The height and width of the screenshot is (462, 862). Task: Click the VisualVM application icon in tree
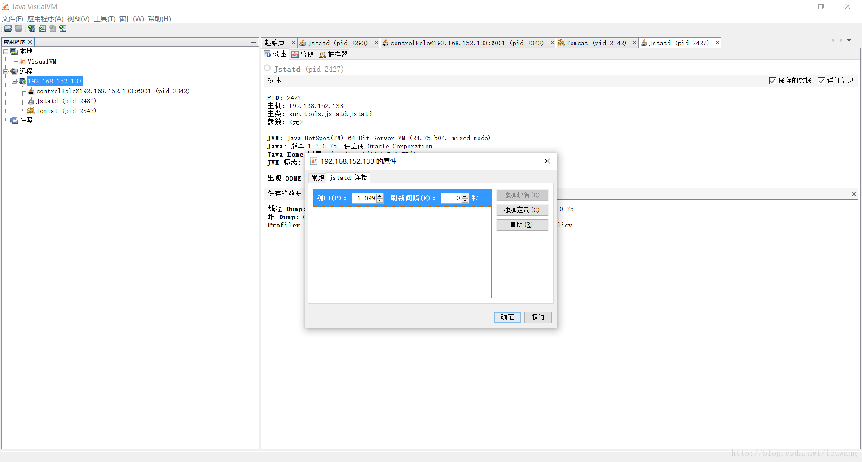coord(22,61)
